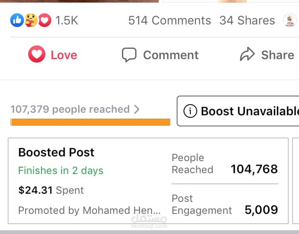Open the page profile avatar near Shares
The image size is (299, 234).
tap(290, 20)
